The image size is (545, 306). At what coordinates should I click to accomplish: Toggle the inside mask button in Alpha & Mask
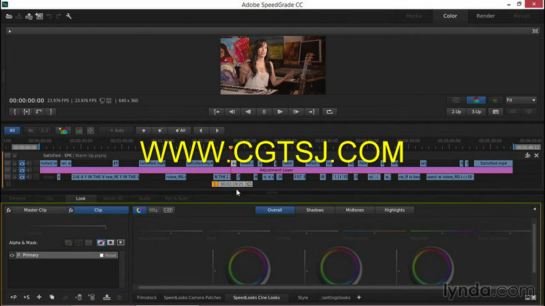click(110, 243)
